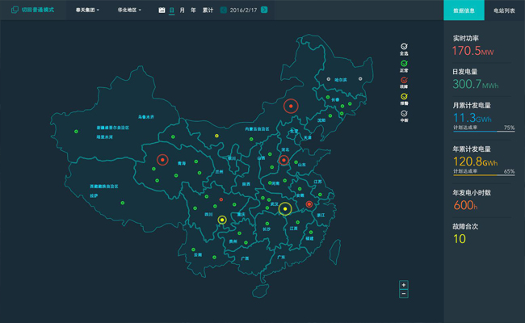Select the 月 monthly time range
Screen dimensions: 525x323
click(x=182, y=10)
